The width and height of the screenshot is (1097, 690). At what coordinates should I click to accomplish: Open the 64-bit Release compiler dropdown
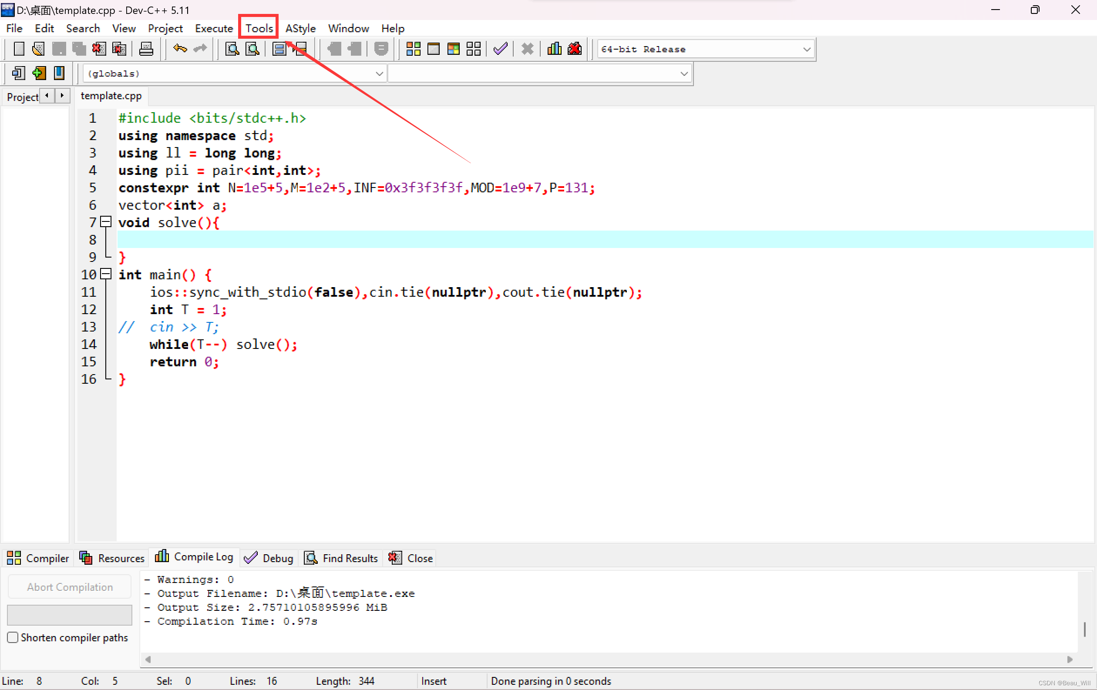click(806, 49)
